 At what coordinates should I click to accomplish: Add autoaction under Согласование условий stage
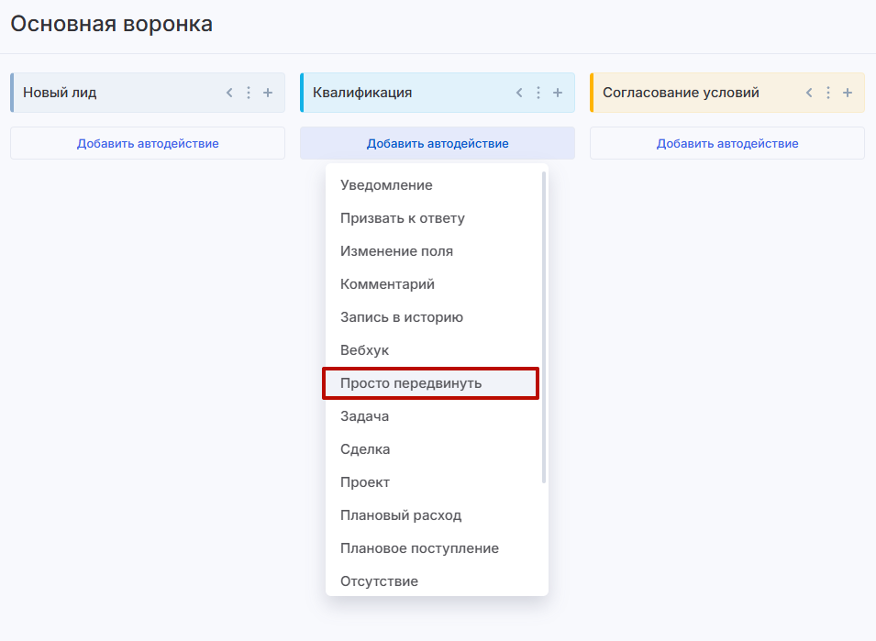point(727,144)
